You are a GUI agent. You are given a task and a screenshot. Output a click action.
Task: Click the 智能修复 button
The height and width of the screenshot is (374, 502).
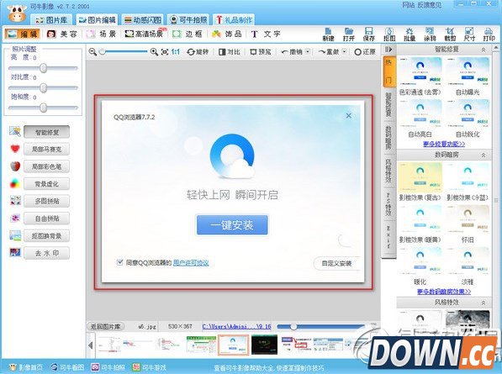(x=47, y=132)
